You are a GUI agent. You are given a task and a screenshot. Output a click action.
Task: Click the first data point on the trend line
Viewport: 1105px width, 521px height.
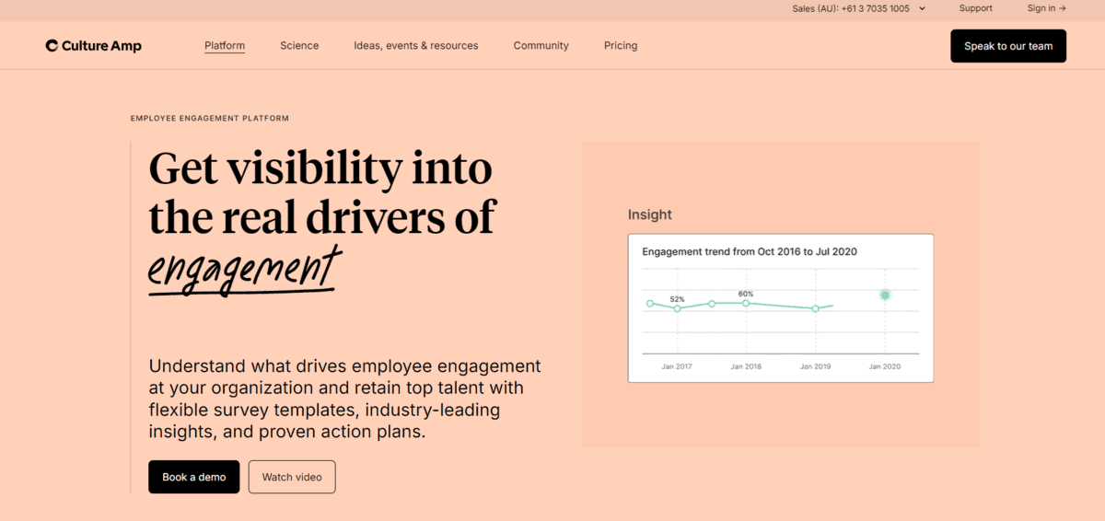point(650,303)
